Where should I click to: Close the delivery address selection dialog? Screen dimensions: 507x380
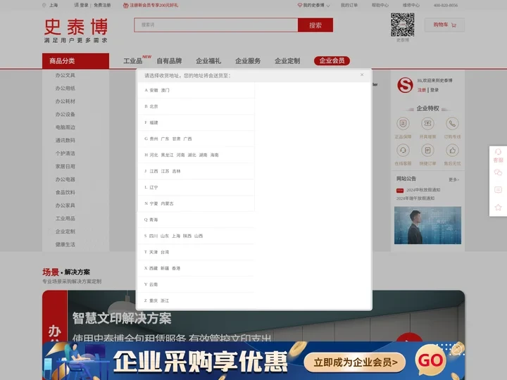362,75
